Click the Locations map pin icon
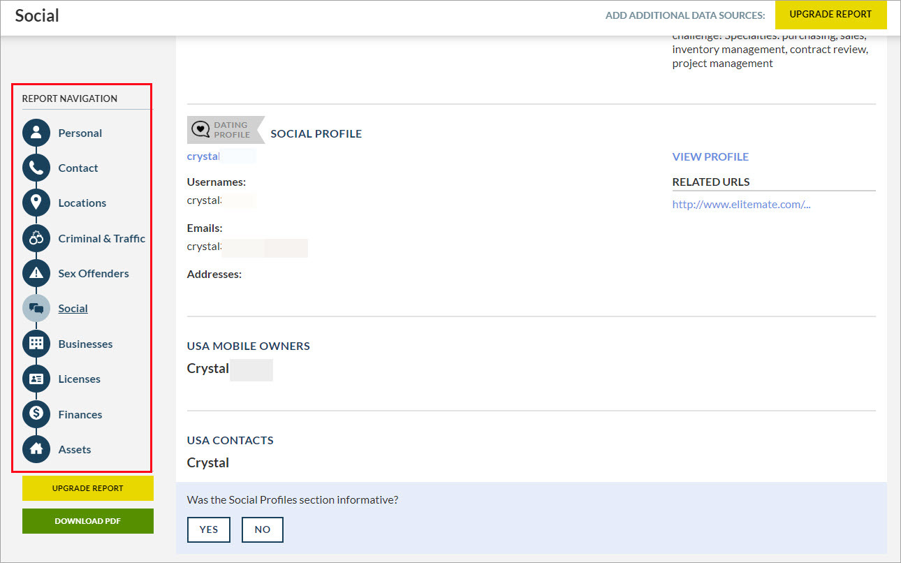901x563 pixels. [x=36, y=203]
